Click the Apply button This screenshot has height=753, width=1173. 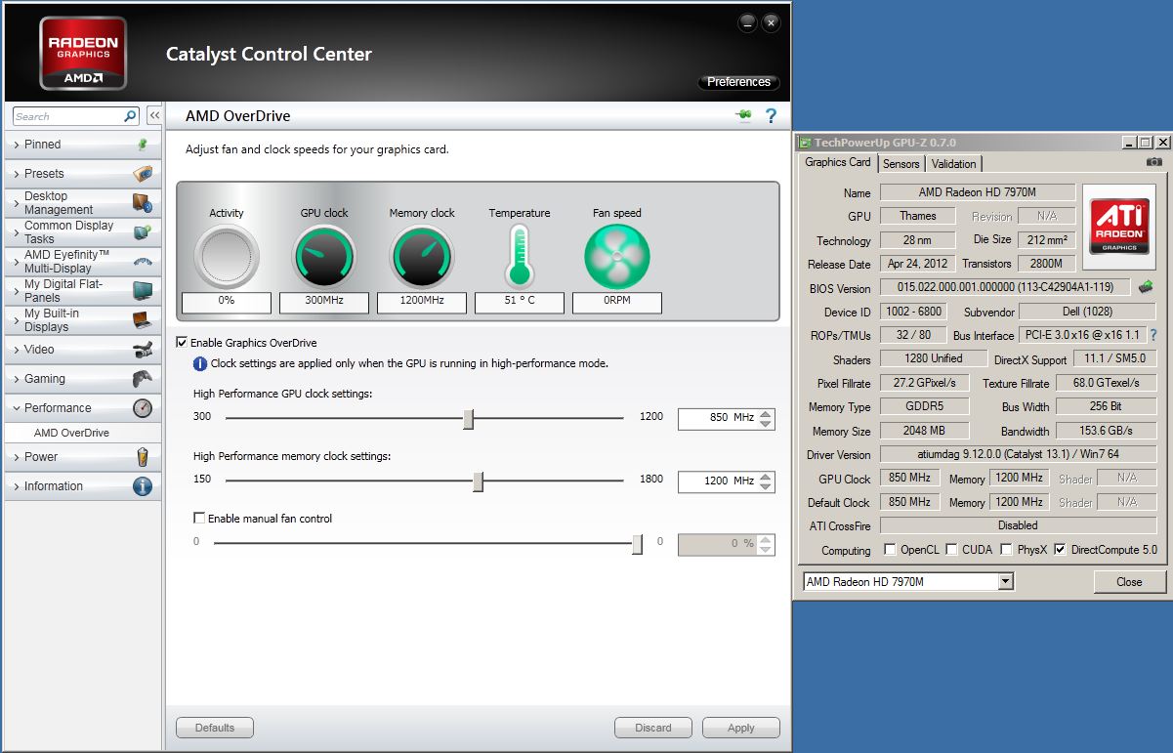pos(741,728)
